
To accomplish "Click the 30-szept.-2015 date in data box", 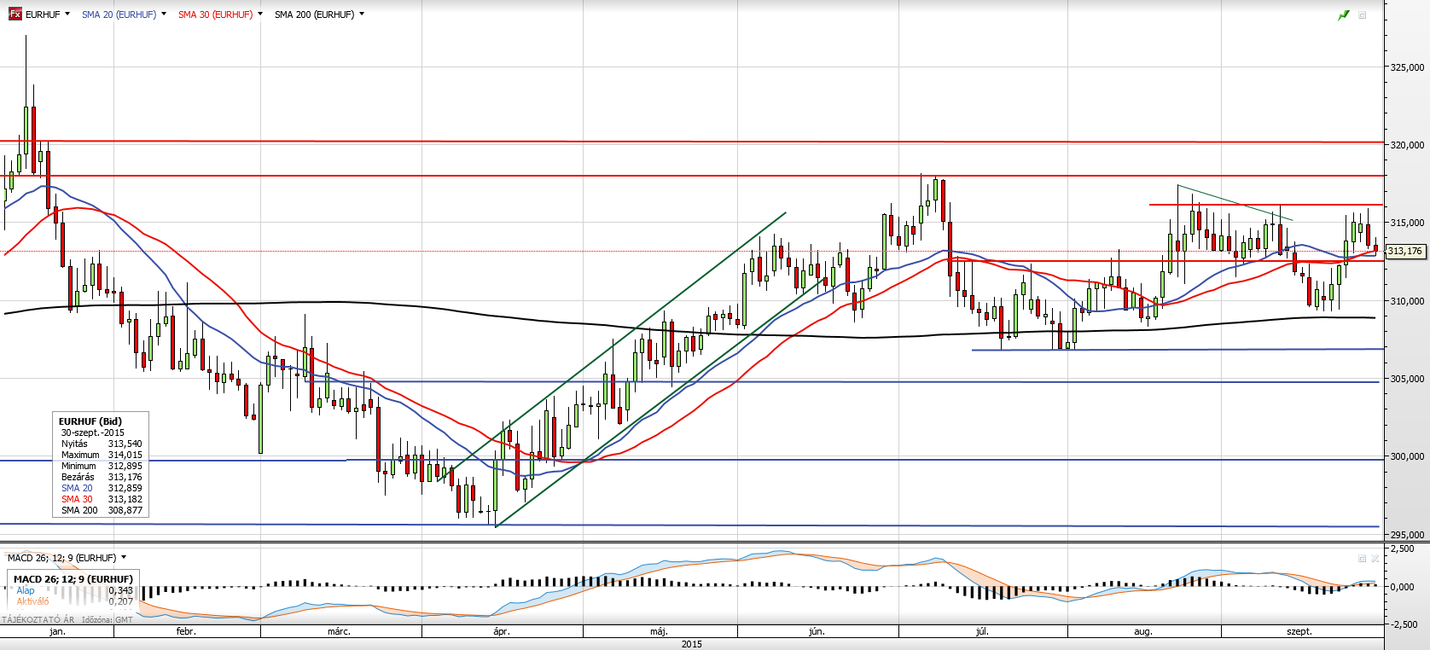I will [93, 432].
